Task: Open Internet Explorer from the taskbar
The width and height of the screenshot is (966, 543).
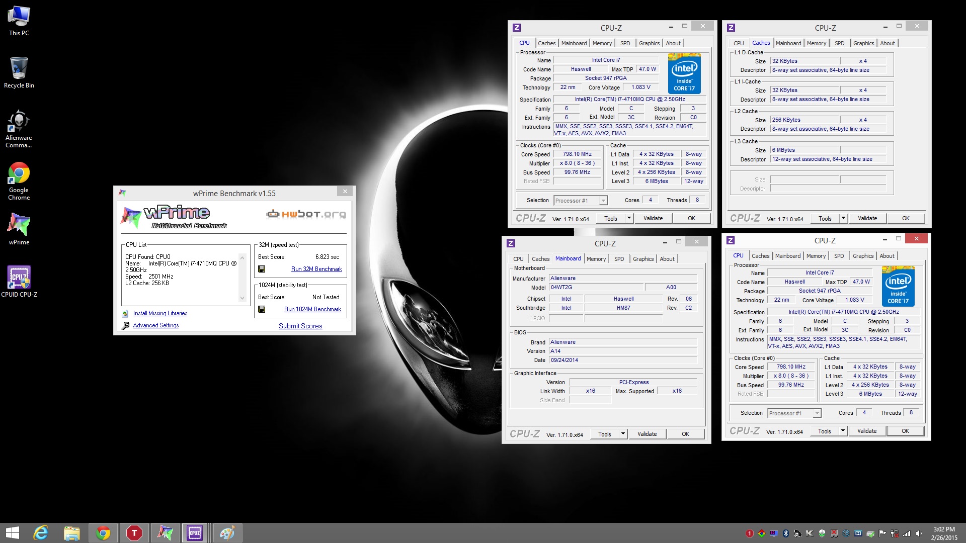Action: (x=40, y=533)
